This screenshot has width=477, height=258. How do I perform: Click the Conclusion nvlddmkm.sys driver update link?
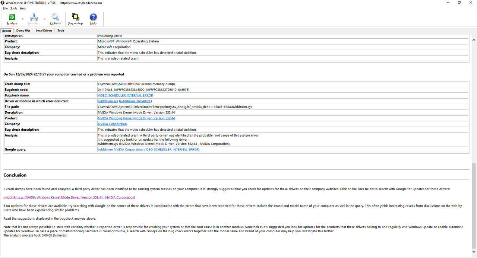click(69, 197)
